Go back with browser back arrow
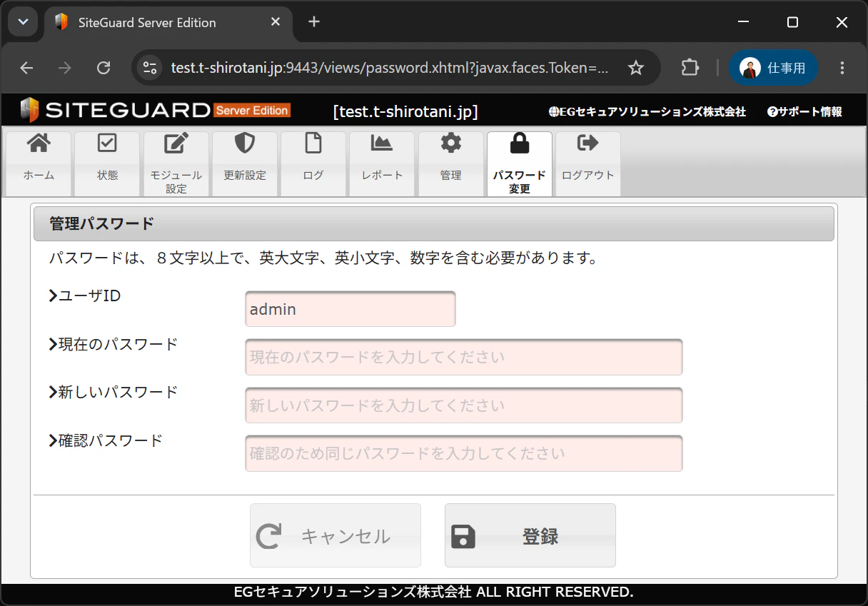Screen dimensions: 868x606 point(26,68)
